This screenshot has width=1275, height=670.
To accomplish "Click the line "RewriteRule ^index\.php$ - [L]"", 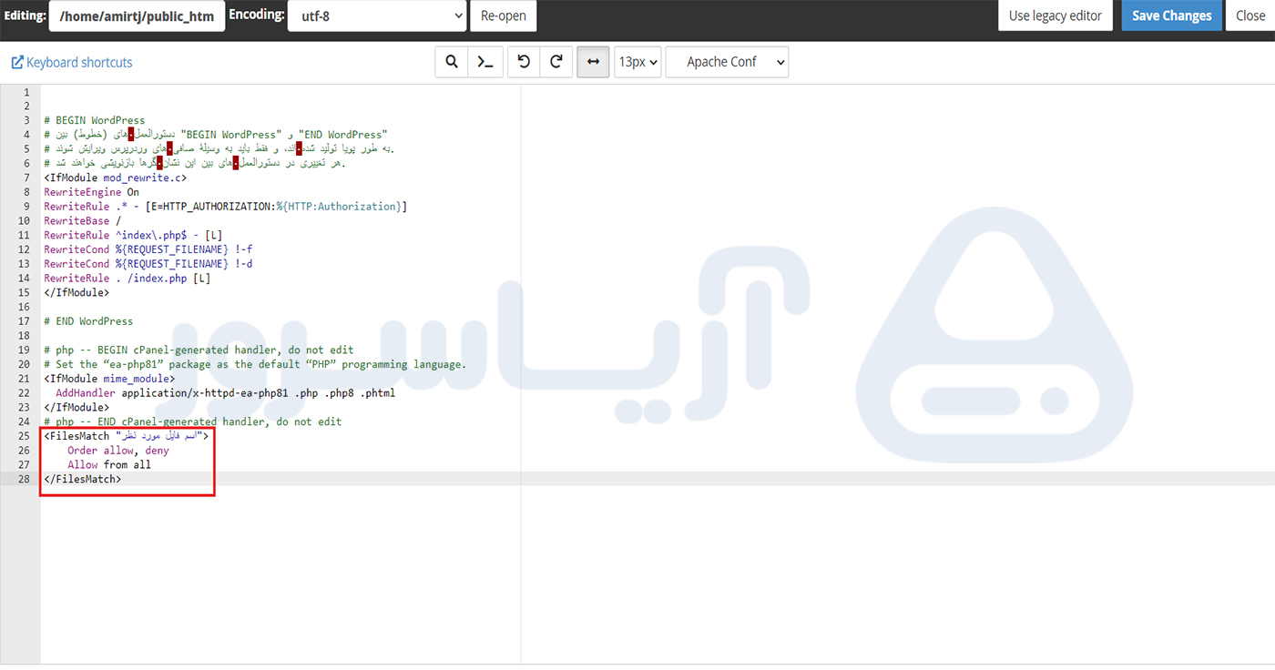I will click(133, 235).
